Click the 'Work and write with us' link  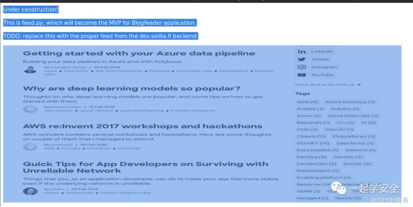[325, 85]
